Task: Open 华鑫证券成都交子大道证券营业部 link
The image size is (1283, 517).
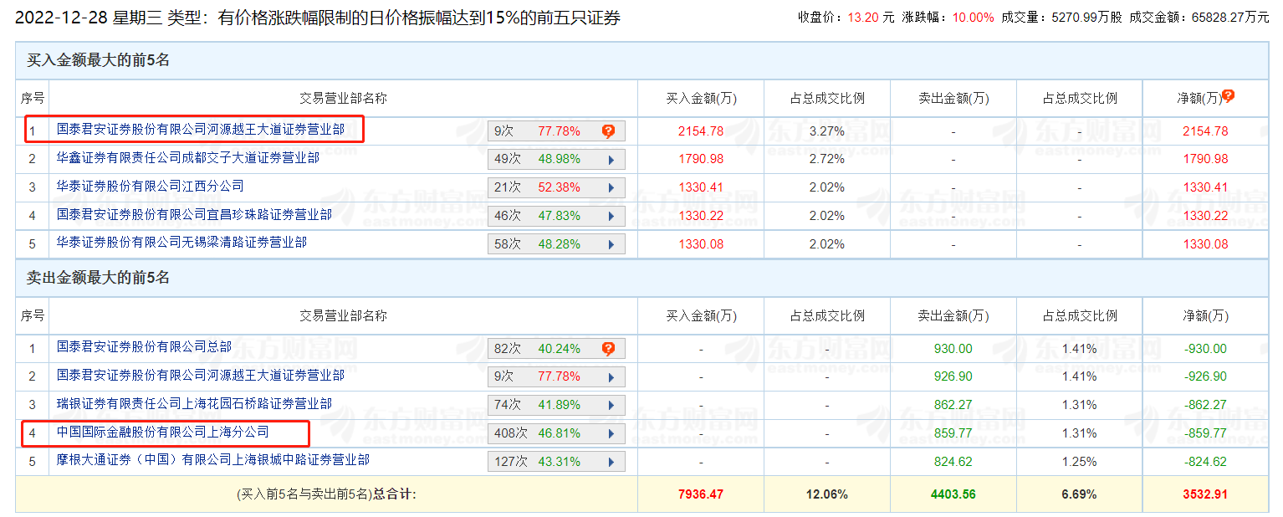Action: point(187,158)
